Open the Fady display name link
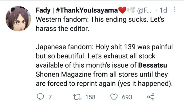The height and width of the screenshot is (105, 184). coord(43,10)
